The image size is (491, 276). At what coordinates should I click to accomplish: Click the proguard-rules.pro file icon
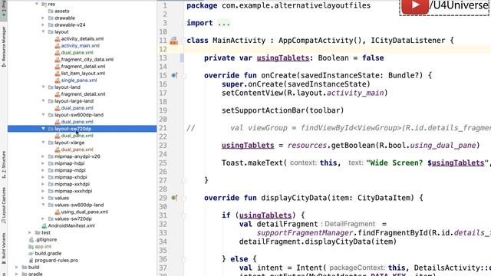(31, 261)
